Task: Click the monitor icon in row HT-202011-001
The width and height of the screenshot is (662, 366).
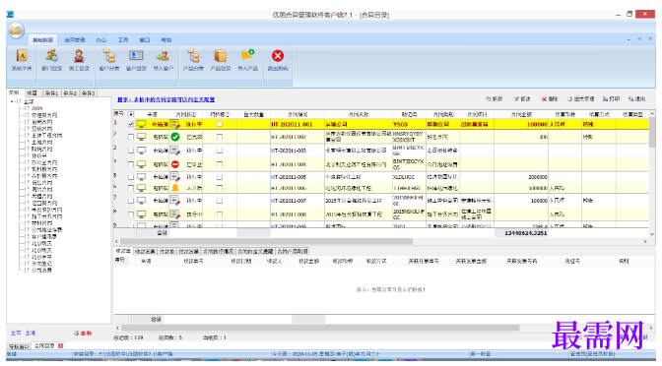Action: (141, 124)
